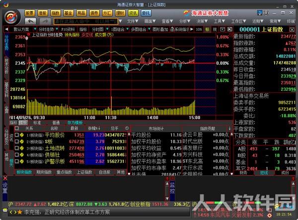
Task: Close the 000001 上证指数 info panel
Action: click(292, 30)
